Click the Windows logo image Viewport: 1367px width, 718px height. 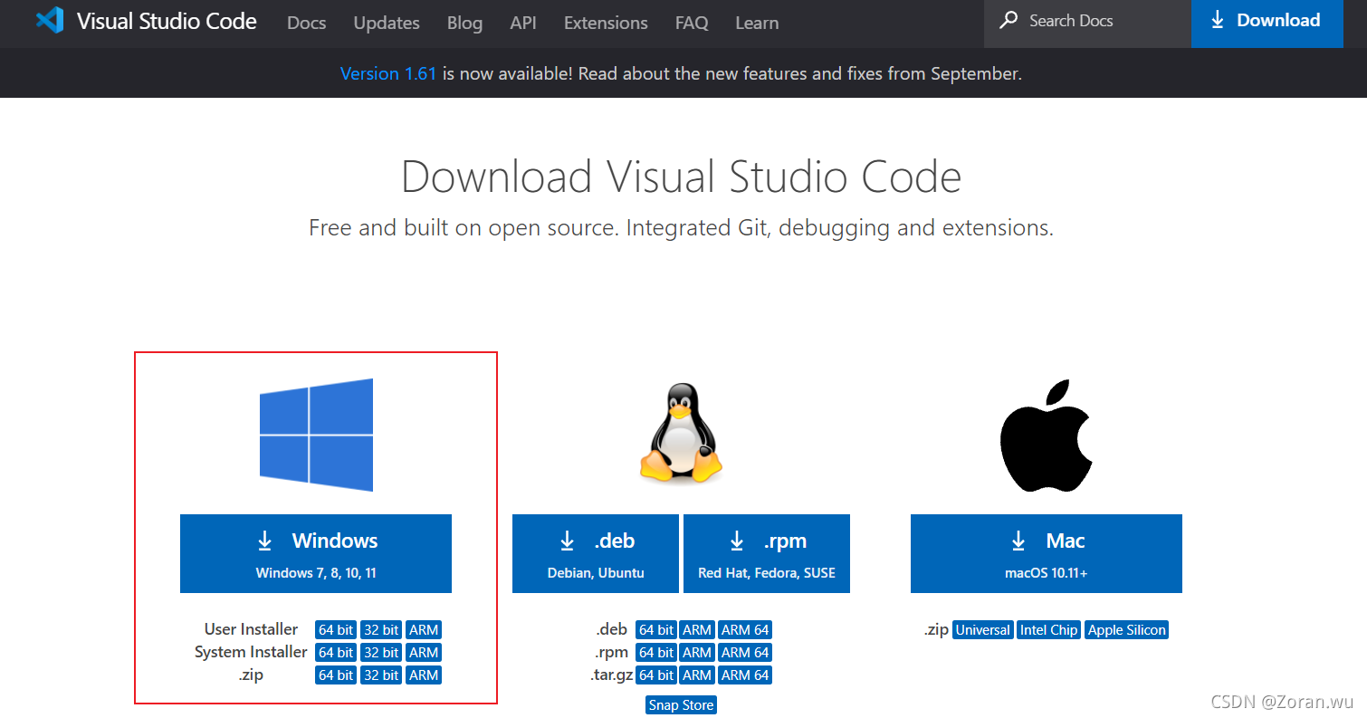tap(316, 435)
